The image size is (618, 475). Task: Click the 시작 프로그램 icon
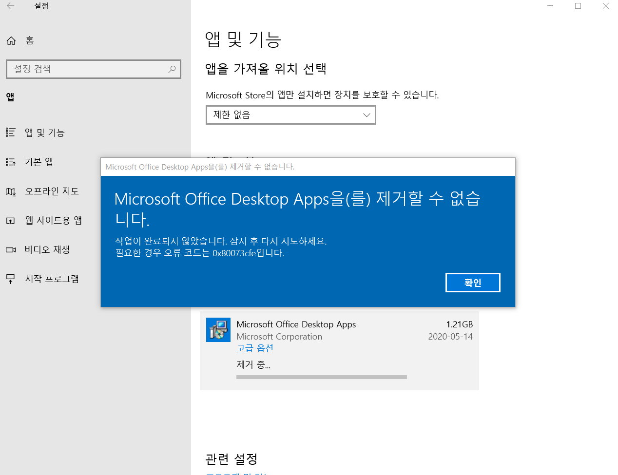tap(10, 279)
